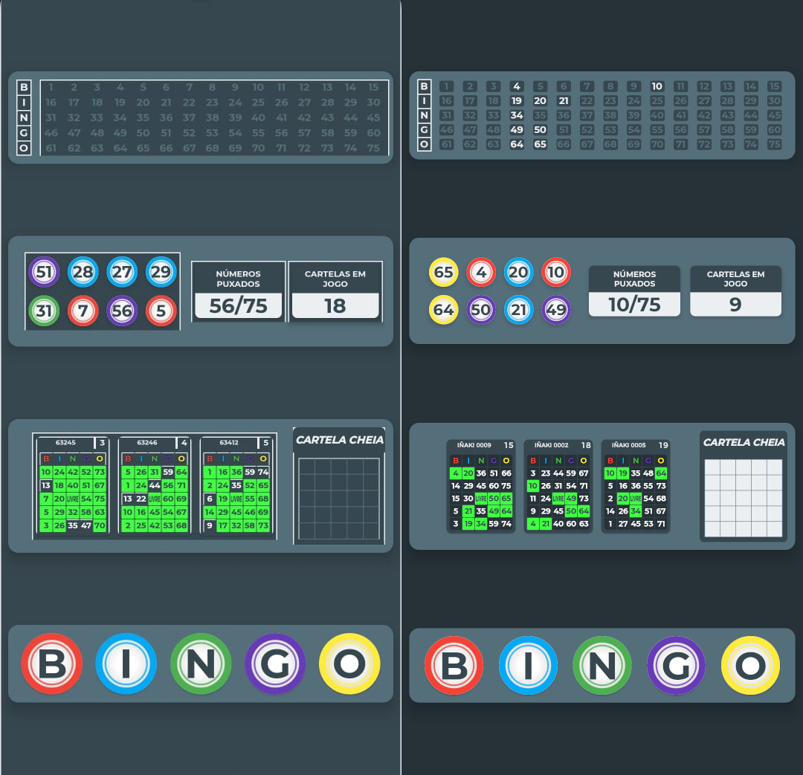The width and height of the screenshot is (803, 775).
Task: Click the blue ball numbered 29
Action: tap(161, 271)
